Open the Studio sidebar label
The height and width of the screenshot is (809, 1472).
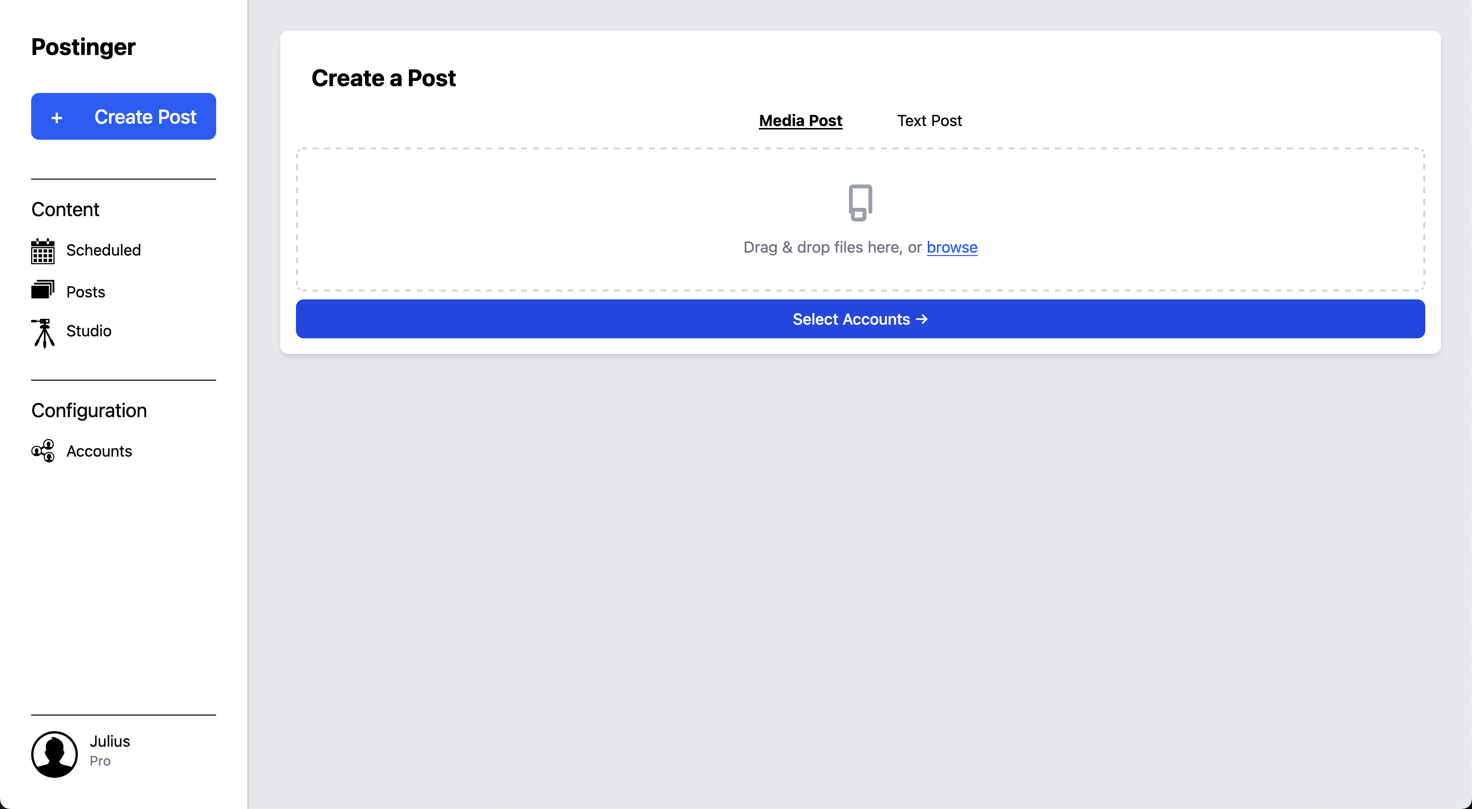coord(89,331)
